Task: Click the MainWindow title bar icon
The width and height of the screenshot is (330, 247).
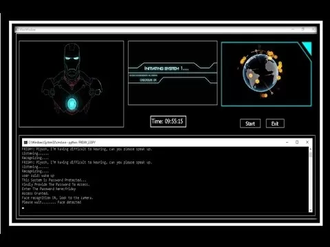Action: [17, 30]
